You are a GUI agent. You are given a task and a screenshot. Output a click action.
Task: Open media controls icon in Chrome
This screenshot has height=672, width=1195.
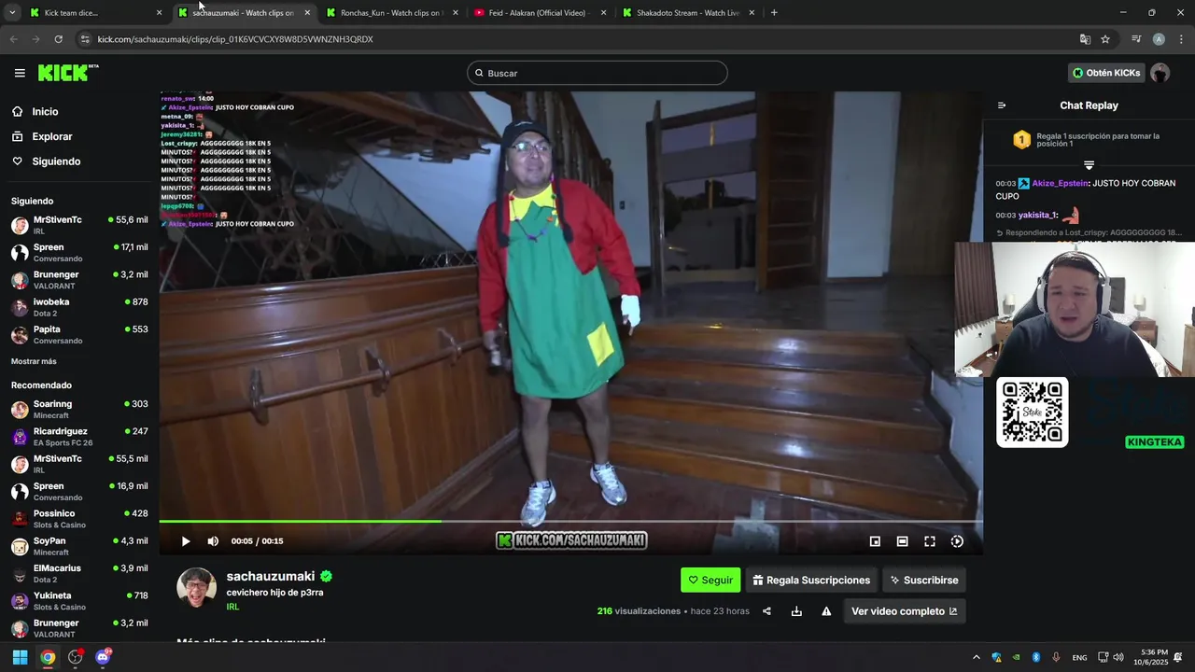[x=1136, y=39]
